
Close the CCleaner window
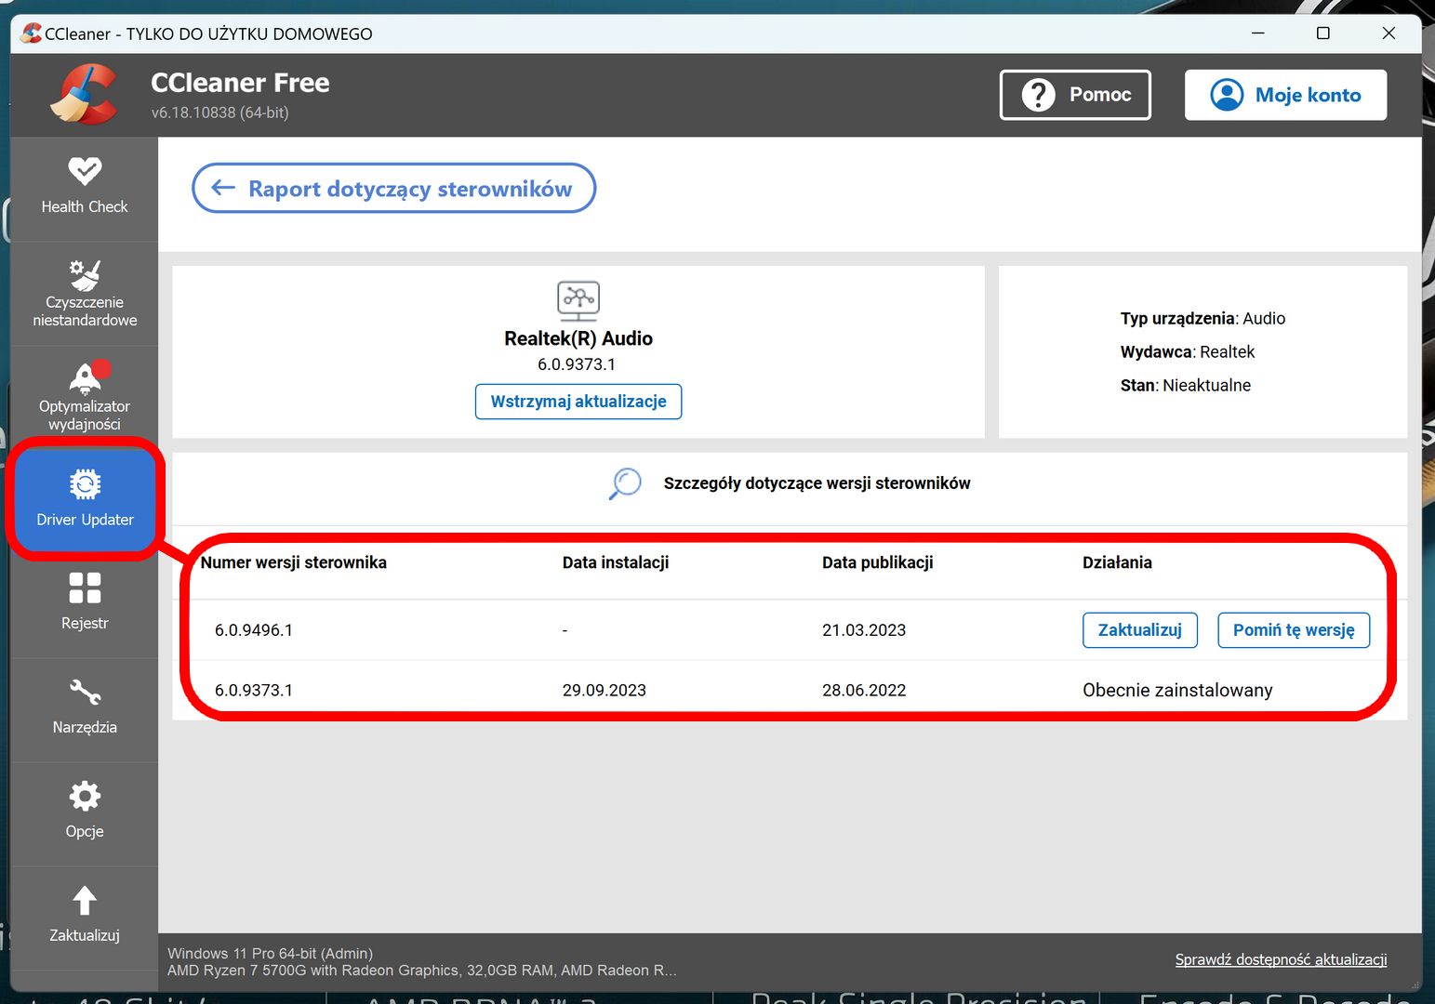pos(1388,33)
